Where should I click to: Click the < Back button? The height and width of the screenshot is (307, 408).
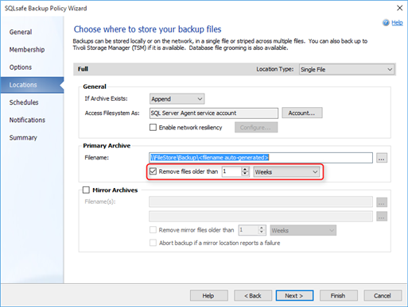[253, 296]
